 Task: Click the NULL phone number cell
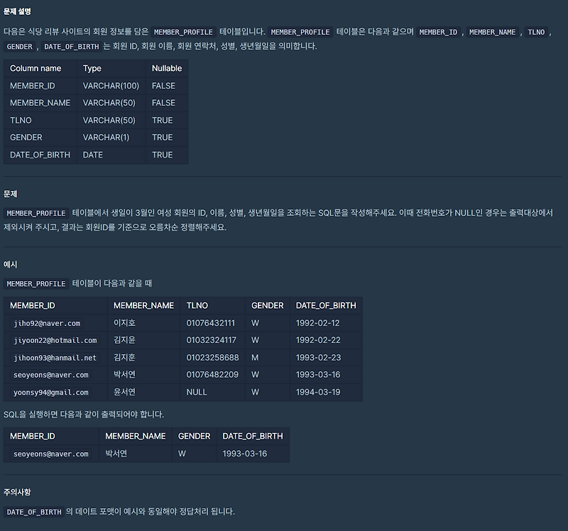click(x=197, y=393)
